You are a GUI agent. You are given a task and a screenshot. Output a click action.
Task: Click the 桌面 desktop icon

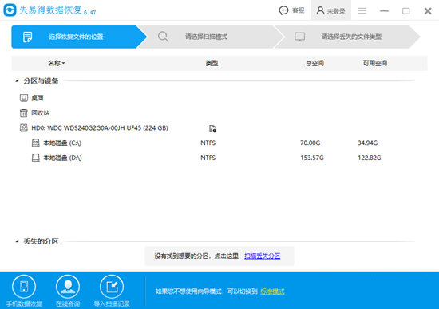point(24,98)
